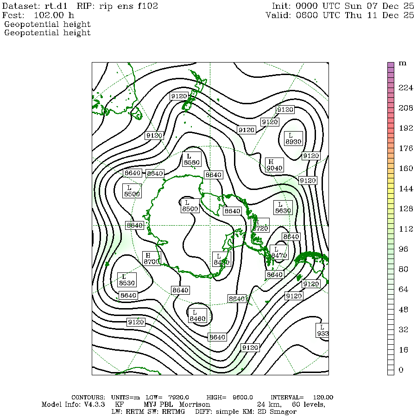
Task: Select the 'SW: RRTMG' radiation label
Action: 166,412
